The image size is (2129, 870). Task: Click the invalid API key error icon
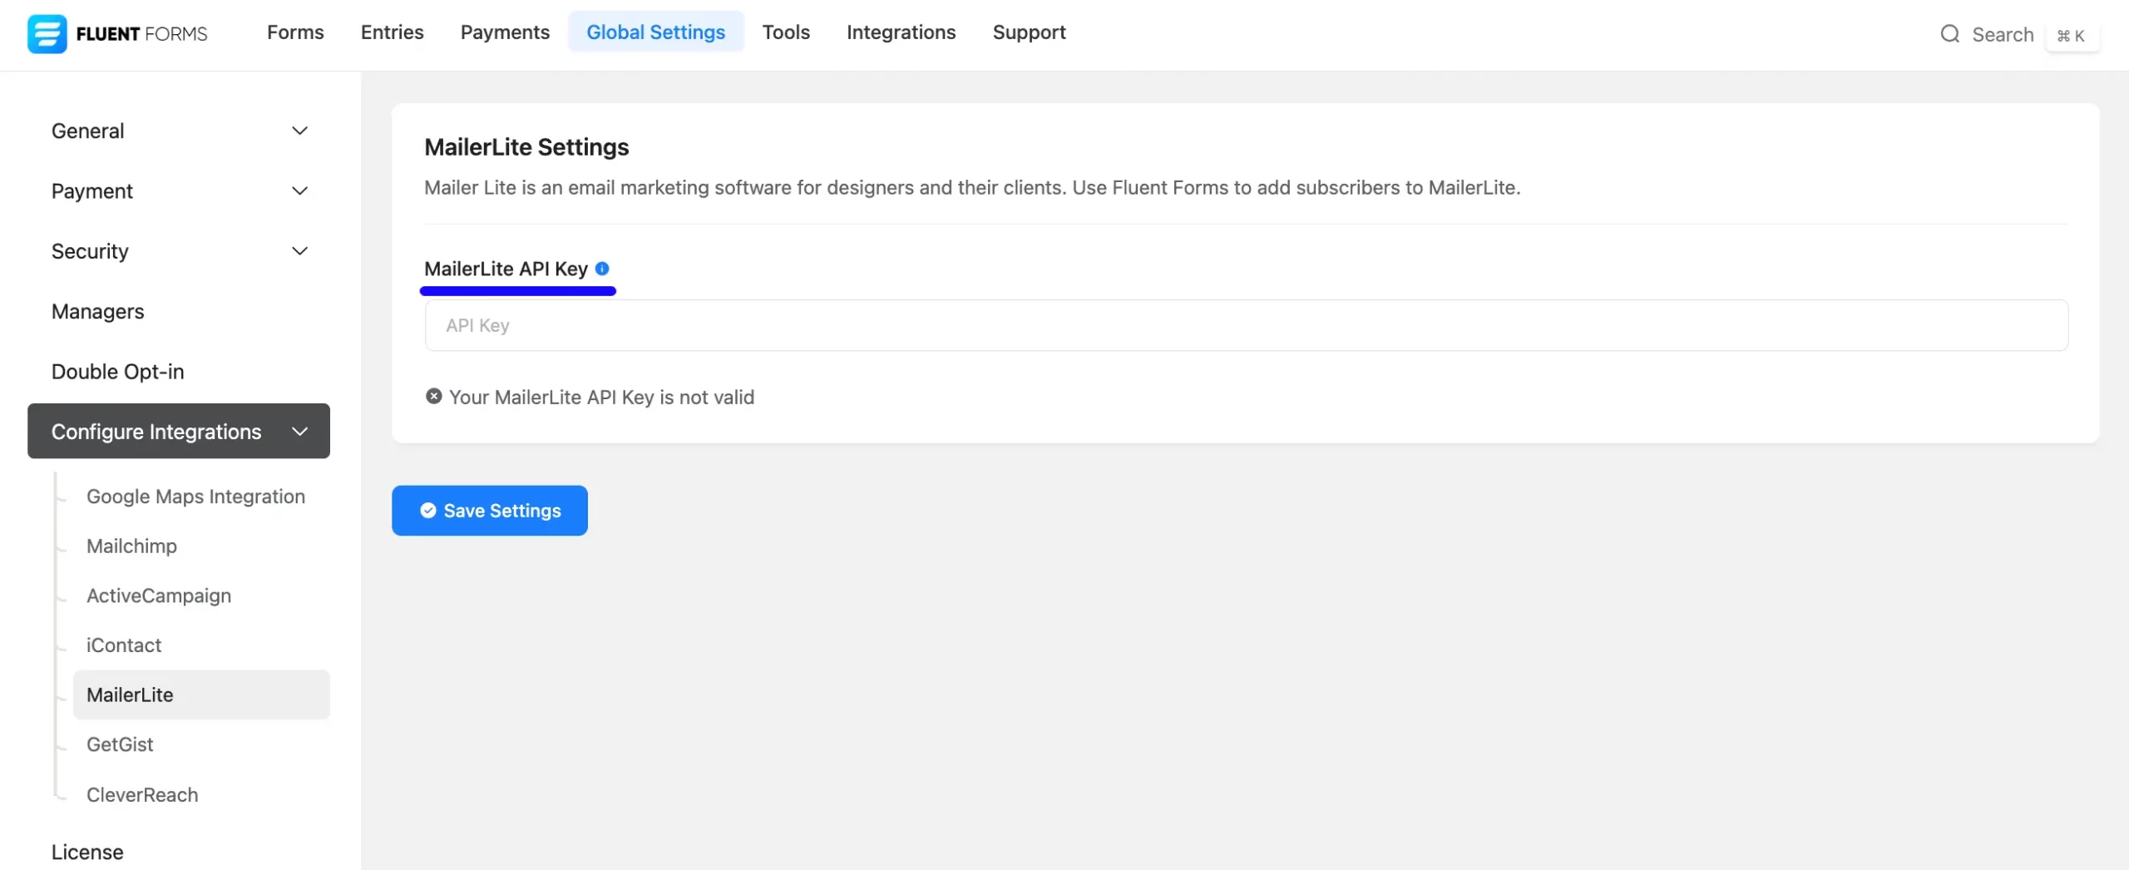pos(433,397)
